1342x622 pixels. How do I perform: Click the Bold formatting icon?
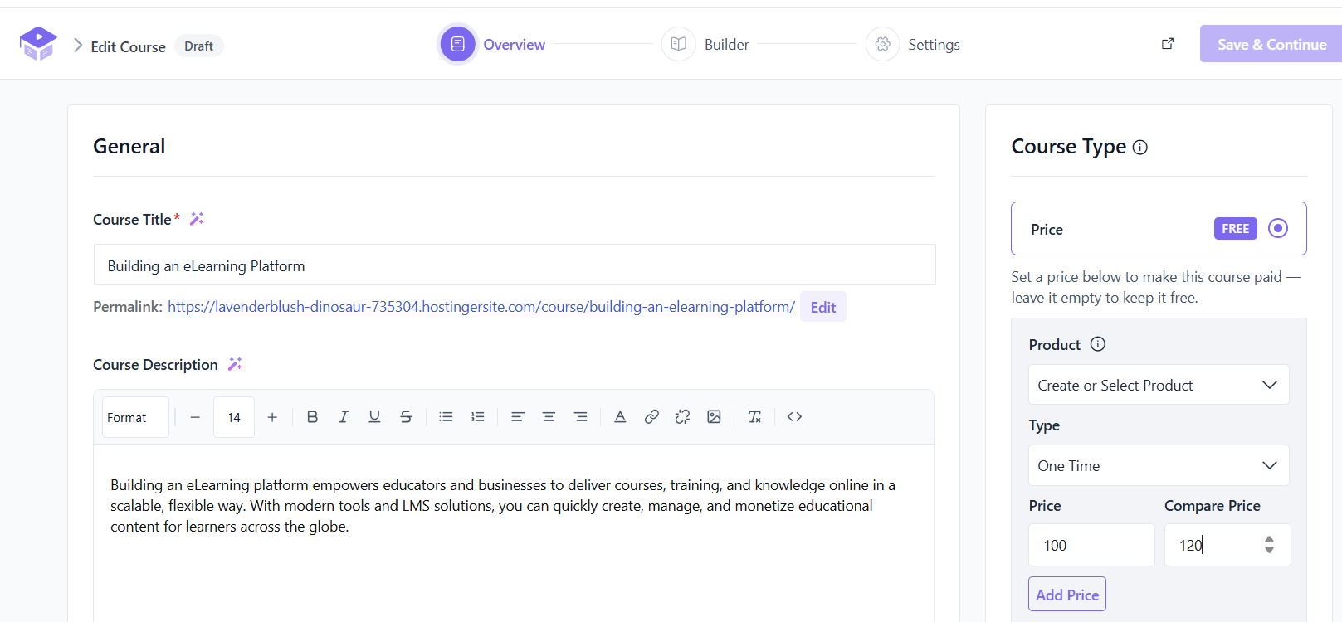312,417
